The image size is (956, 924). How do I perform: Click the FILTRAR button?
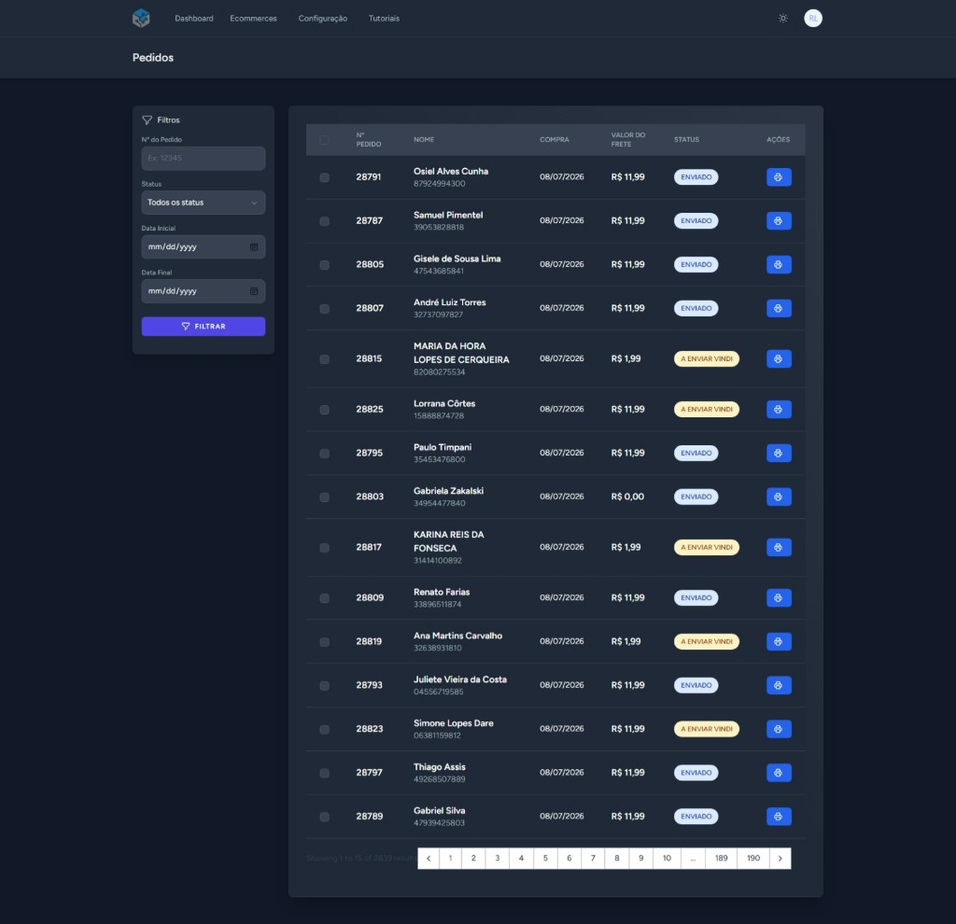point(203,326)
